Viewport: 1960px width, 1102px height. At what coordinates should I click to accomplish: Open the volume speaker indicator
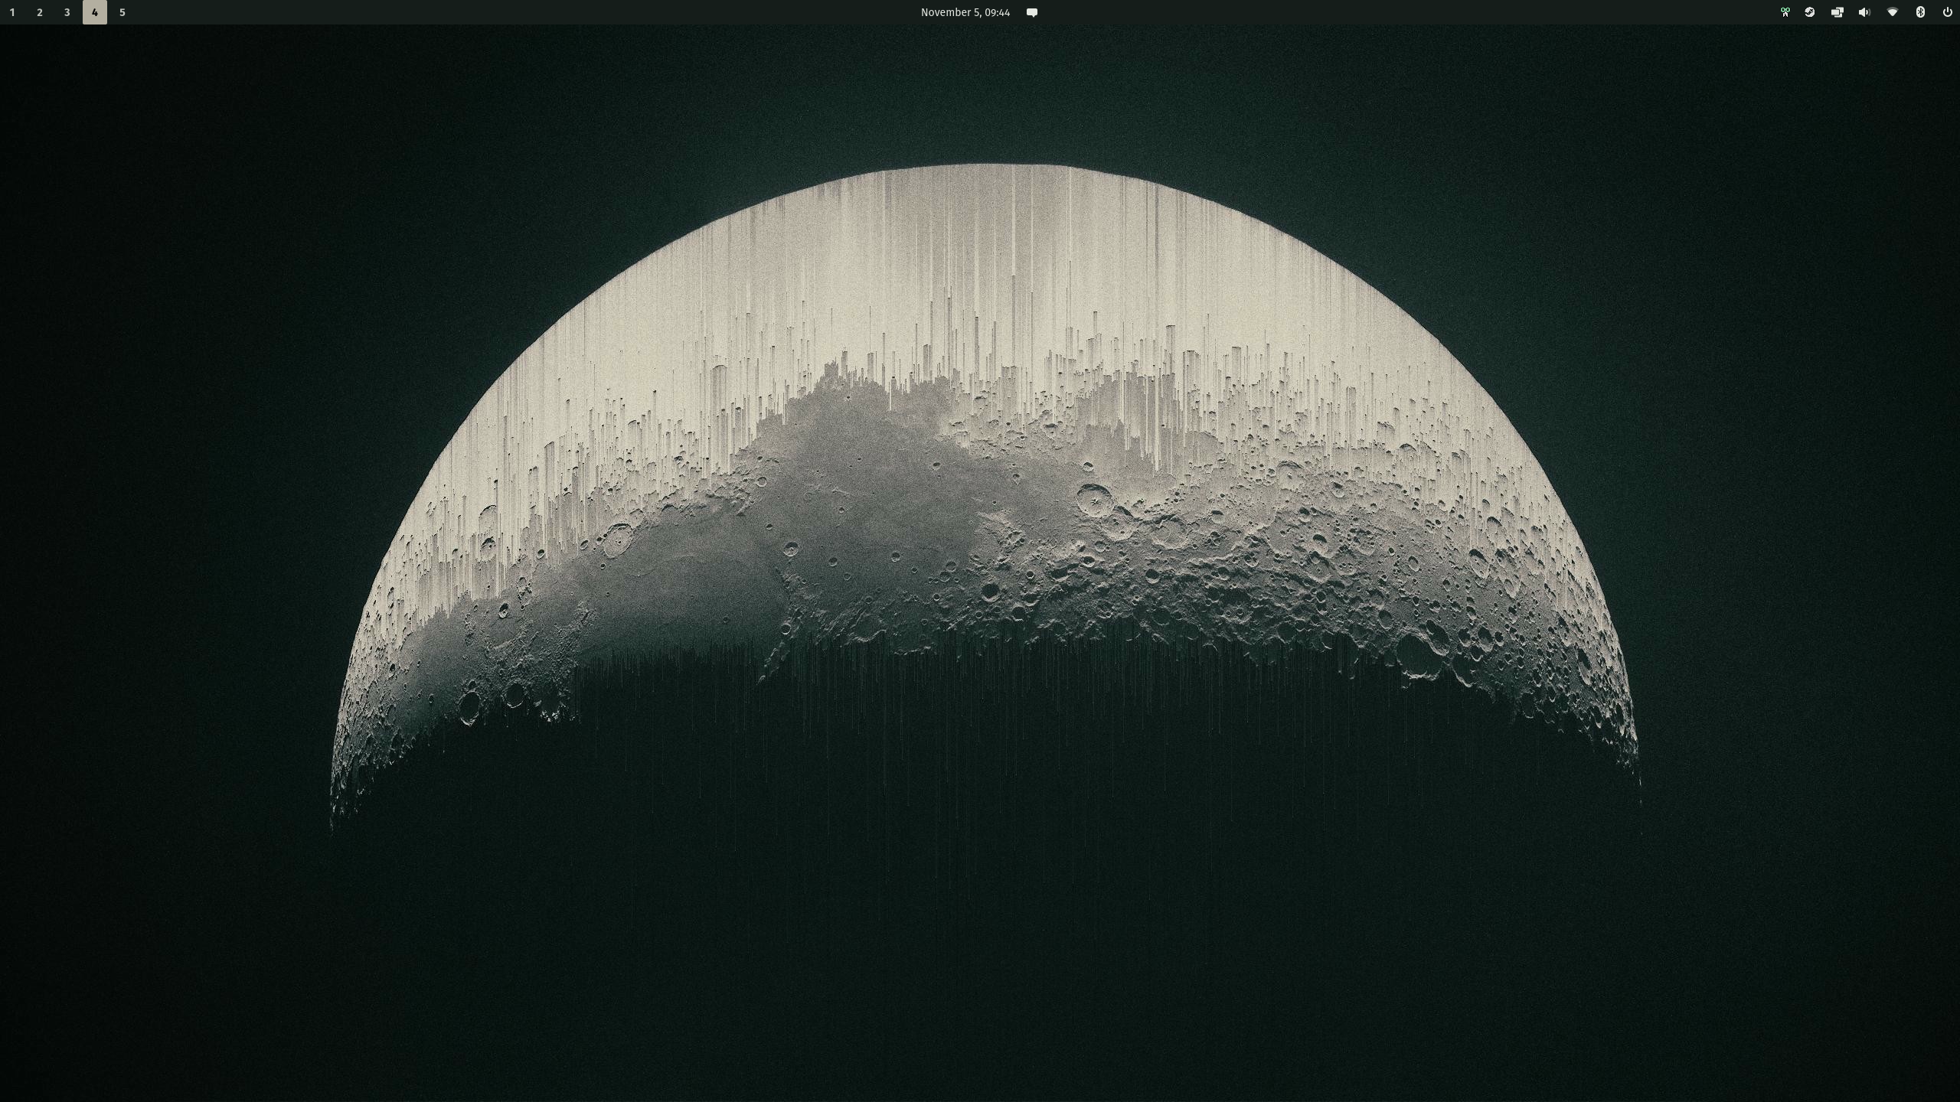[x=1864, y=12]
